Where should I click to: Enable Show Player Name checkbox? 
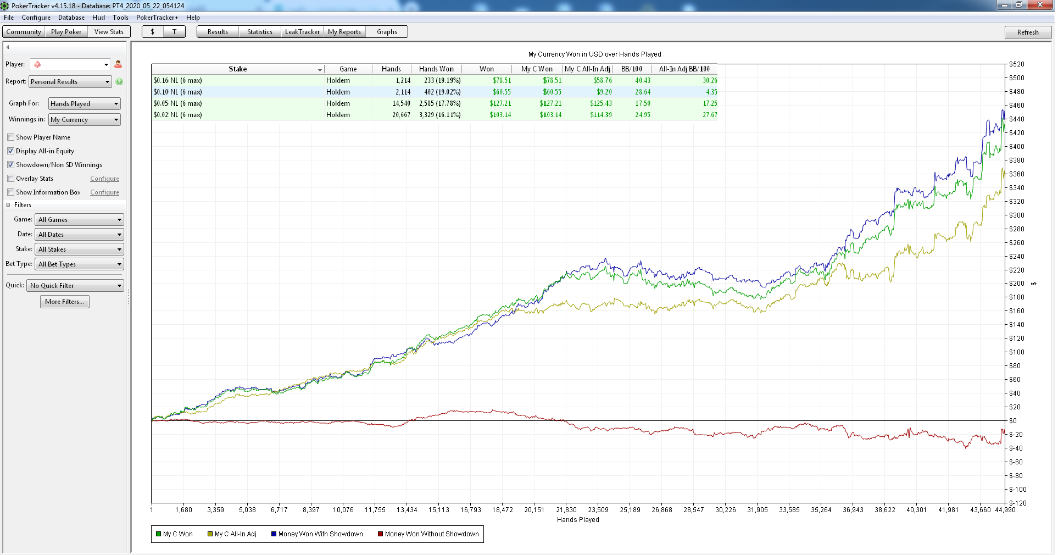click(x=10, y=137)
